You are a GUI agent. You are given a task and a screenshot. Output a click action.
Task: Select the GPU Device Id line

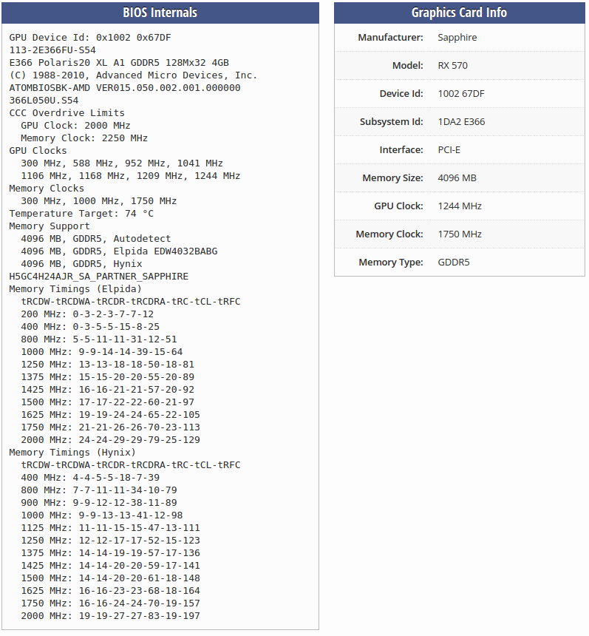pos(90,37)
